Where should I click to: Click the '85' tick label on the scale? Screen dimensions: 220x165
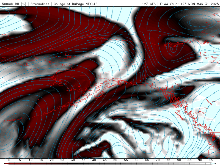pos(189,160)
